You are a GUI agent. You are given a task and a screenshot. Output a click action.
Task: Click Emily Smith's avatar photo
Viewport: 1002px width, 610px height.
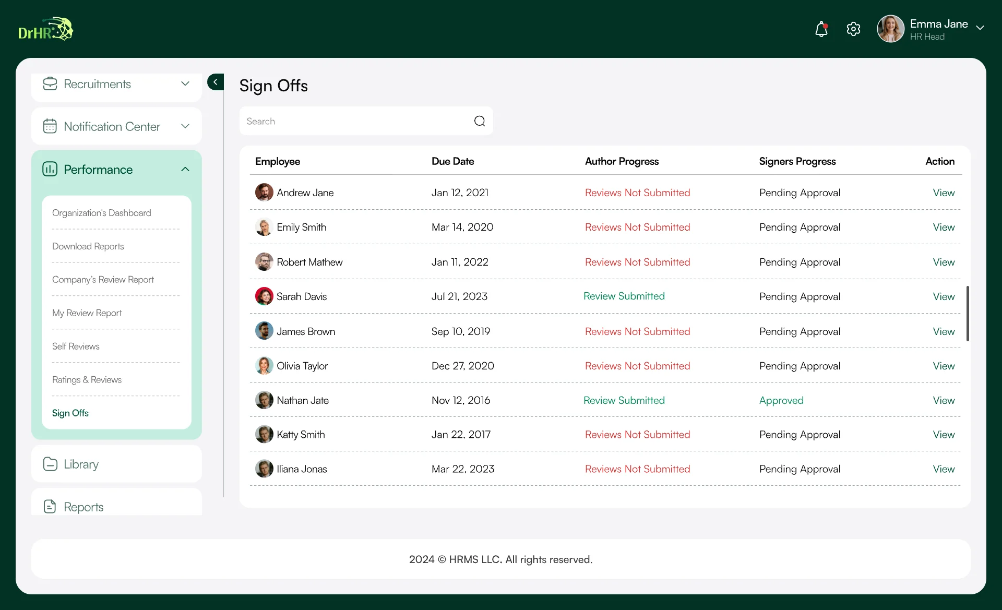pyautogui.click(x=264, y=226)
